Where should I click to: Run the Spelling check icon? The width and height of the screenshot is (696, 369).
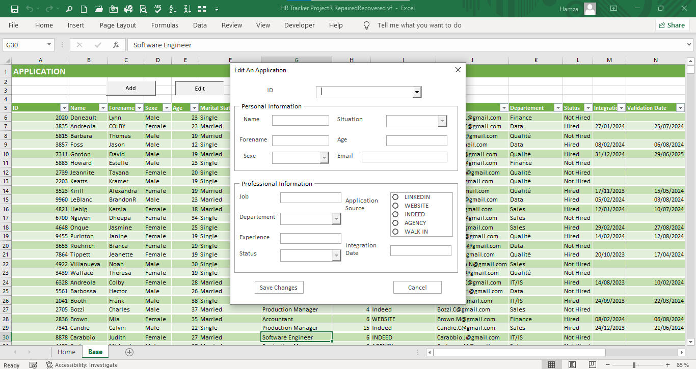coord(158,9)
